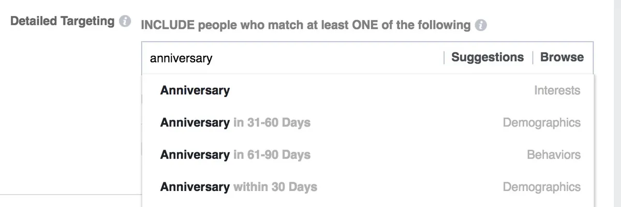
Task: Click the gray 'within 30 Days' text
Action: tap(275, 187)
